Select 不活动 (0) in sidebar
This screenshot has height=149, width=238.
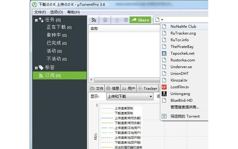57,59
